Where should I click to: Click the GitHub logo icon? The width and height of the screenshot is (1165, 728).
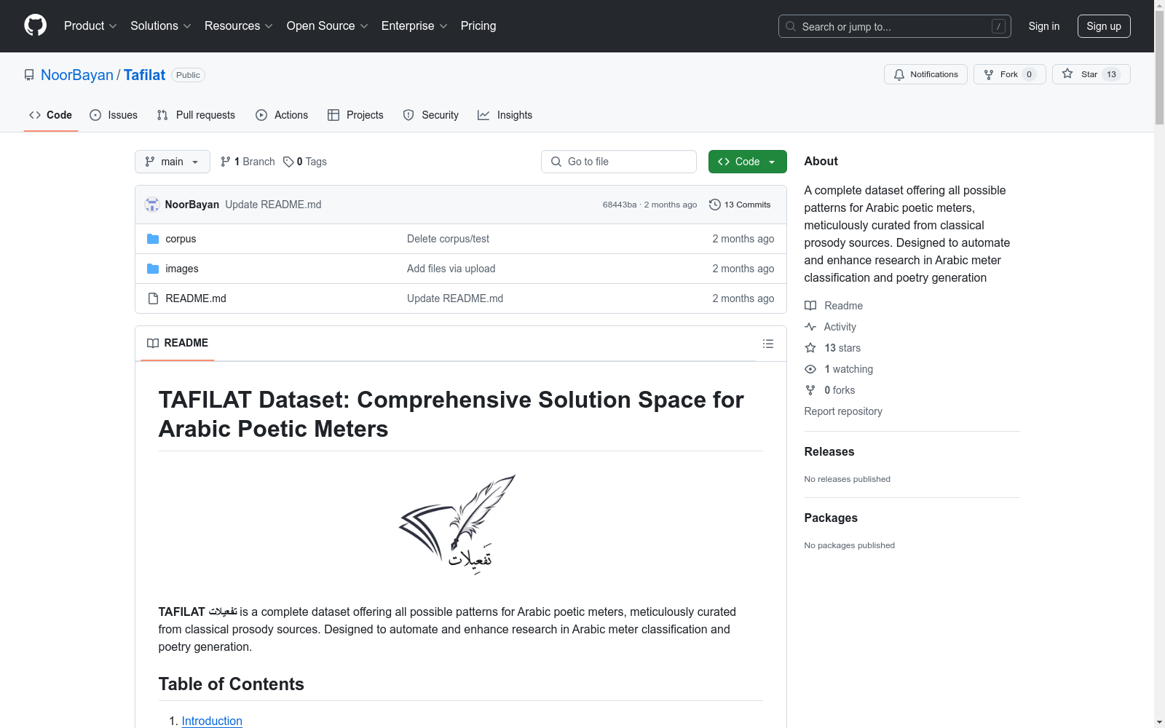coord(35,25)
